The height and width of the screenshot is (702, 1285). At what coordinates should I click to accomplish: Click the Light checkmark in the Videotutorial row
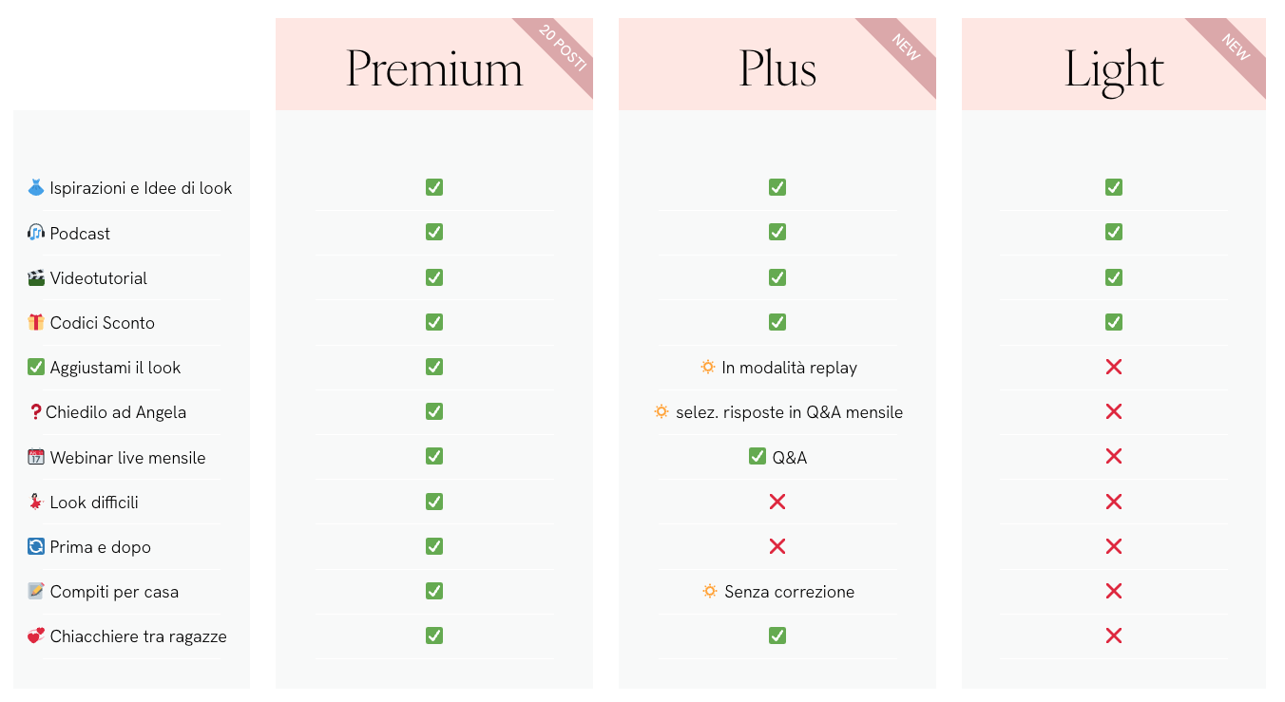point(1114,277)
